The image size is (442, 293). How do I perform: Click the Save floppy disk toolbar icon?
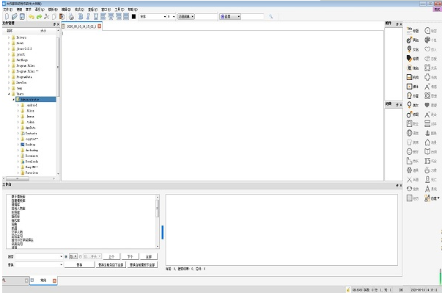click(22, 17)
